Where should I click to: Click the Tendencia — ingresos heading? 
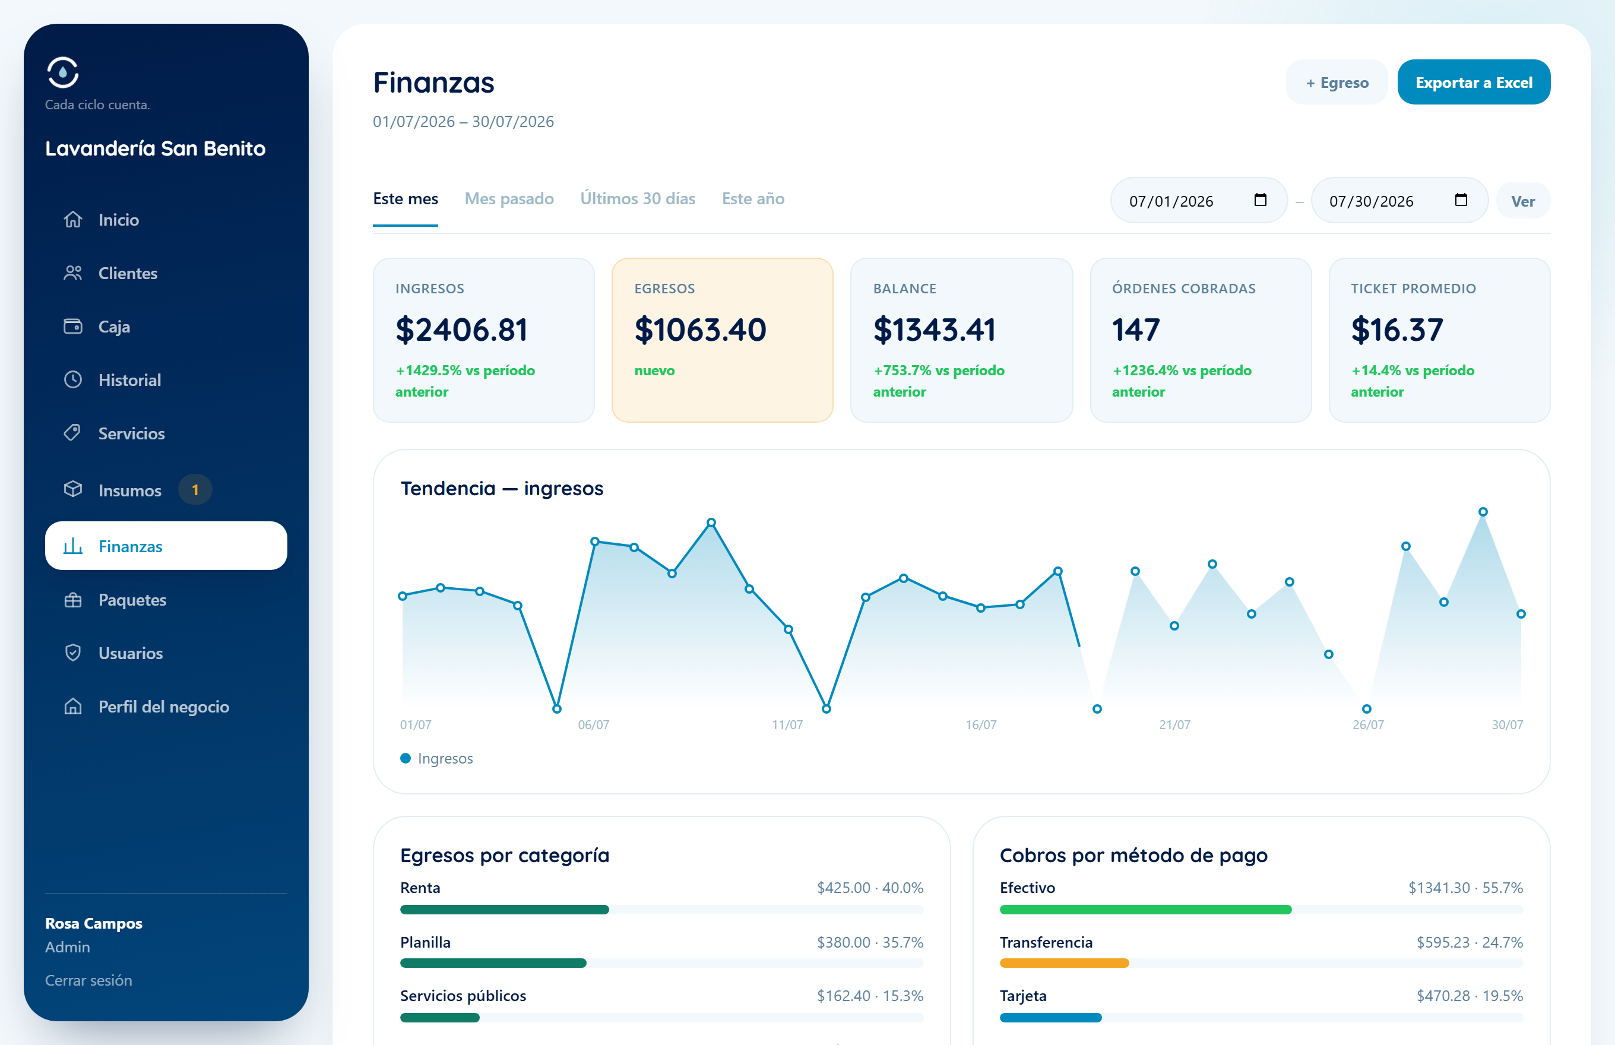pyautogui.click(x=502, y=488)
